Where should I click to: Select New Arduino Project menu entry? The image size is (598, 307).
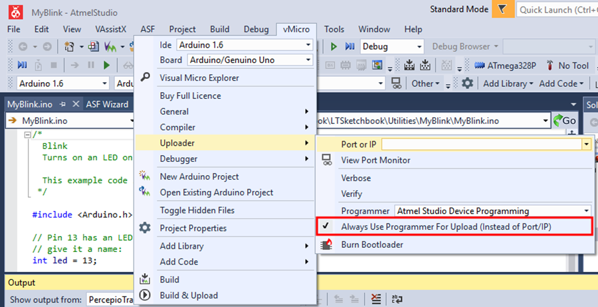(x=199, y=176)
